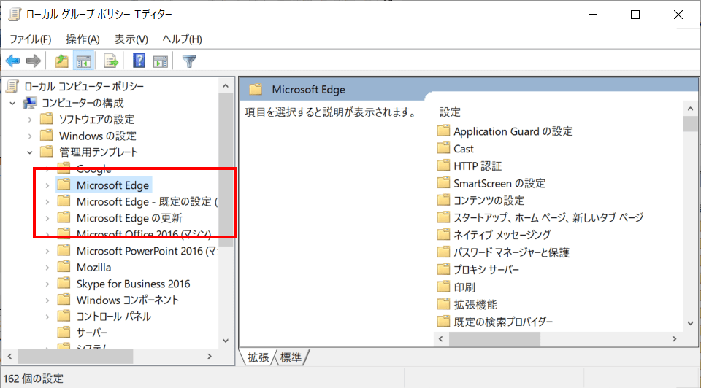Click the tree pane horizontal scroll right arrow
Viewport: 701px width, 388px height.
(x=210, y=357)
